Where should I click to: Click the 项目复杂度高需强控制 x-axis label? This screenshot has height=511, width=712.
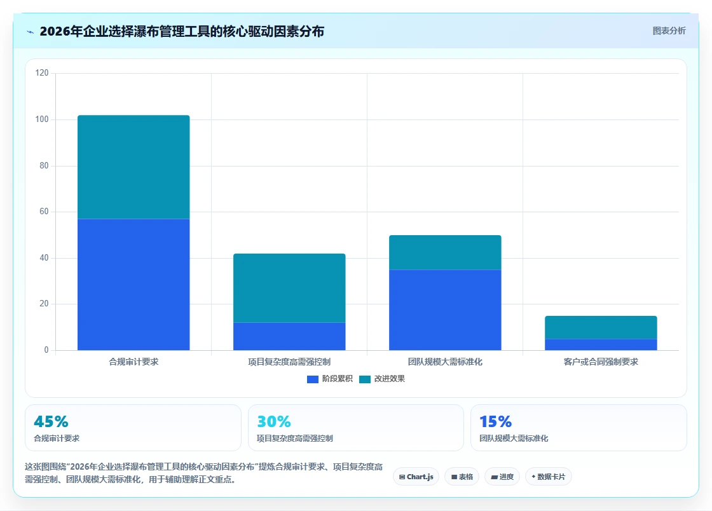pyautogui.click(x=289, y=362)
